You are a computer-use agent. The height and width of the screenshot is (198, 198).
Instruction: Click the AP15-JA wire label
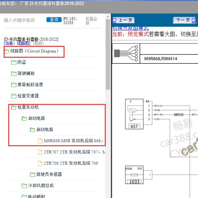[158, 106]
